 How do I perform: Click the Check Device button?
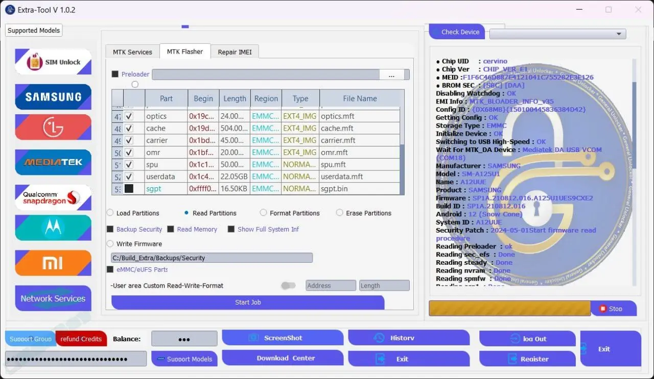point(457,32)
